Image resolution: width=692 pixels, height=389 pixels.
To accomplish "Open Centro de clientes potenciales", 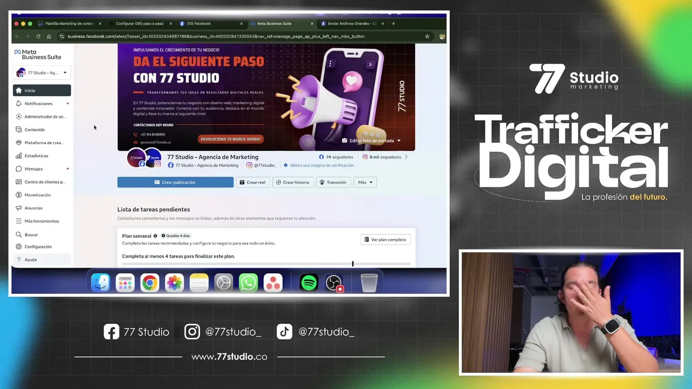I will click(42, 182).
